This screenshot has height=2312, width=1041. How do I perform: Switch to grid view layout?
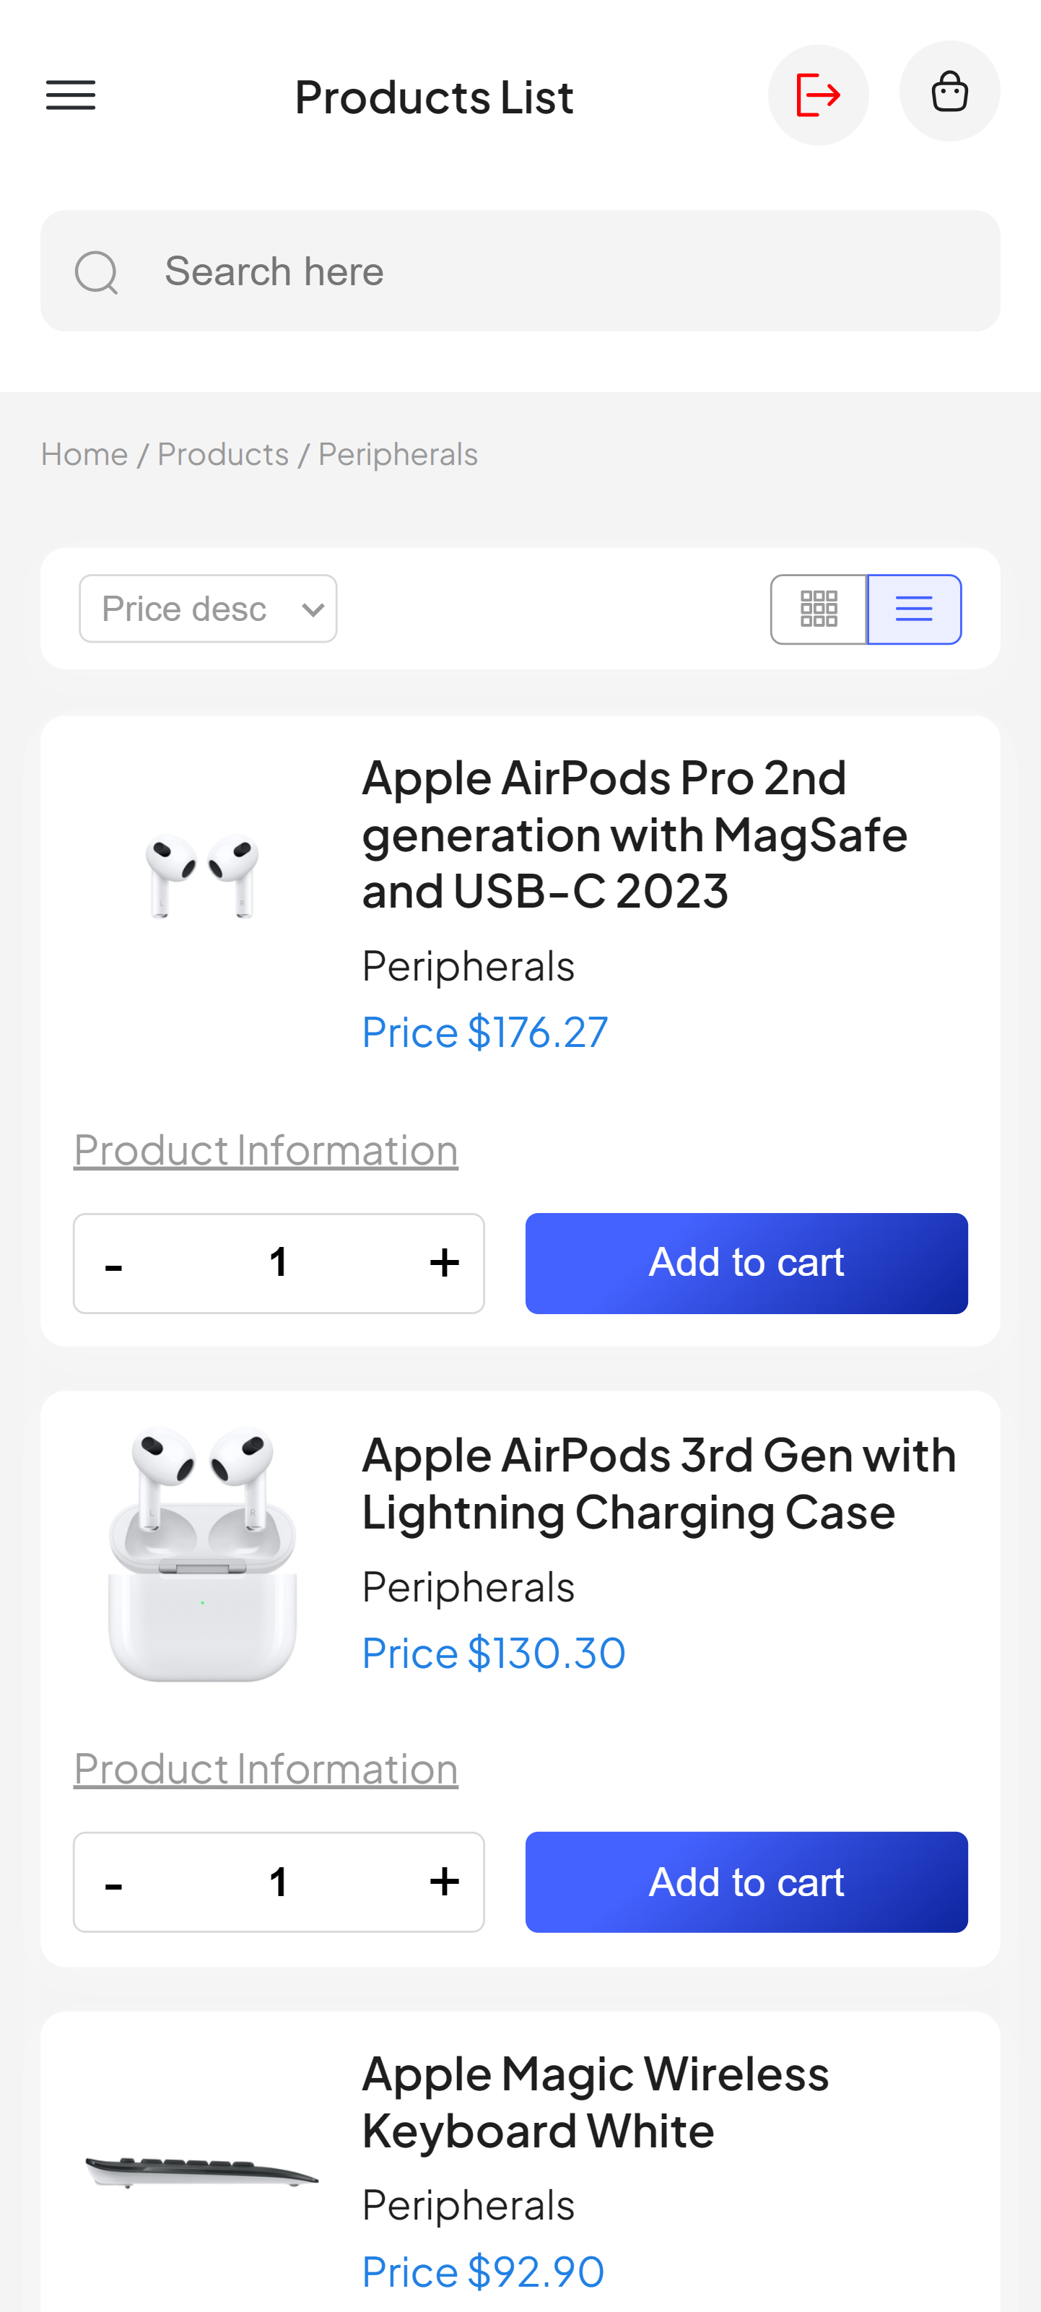pyautogui.click(x=819, y=609)
